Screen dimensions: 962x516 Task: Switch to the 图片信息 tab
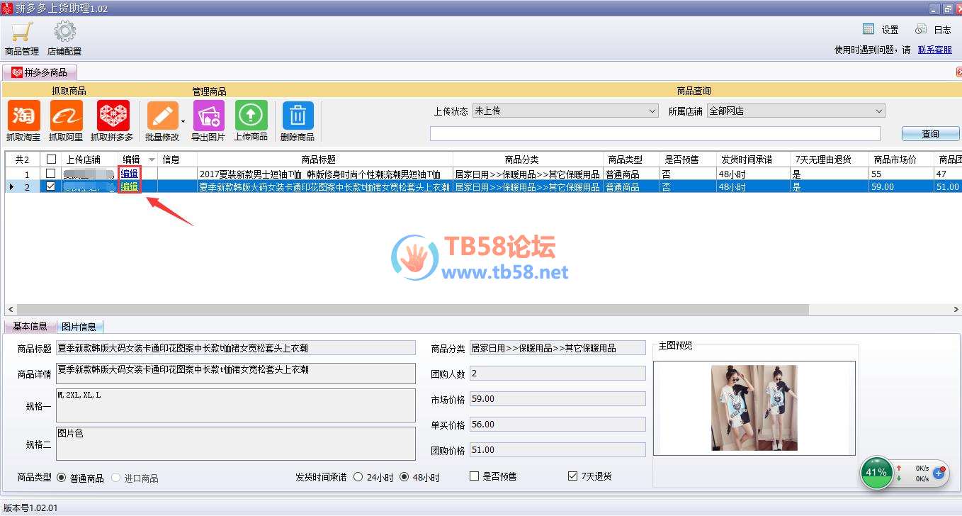[79, 327]
